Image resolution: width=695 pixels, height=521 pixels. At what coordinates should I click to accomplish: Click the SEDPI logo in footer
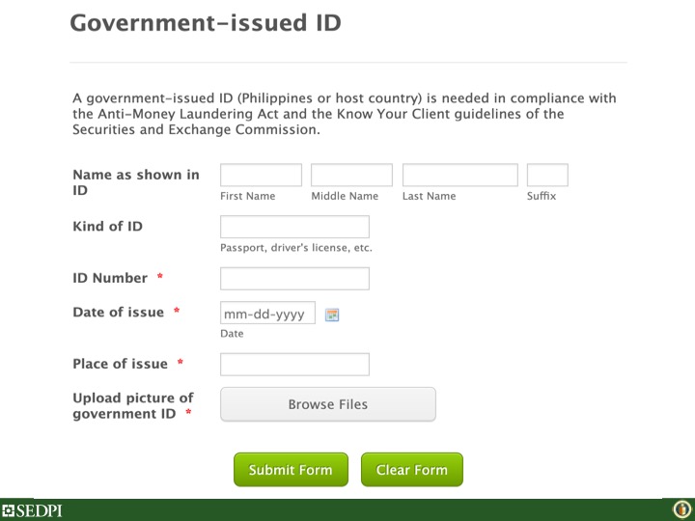point(32,510)
